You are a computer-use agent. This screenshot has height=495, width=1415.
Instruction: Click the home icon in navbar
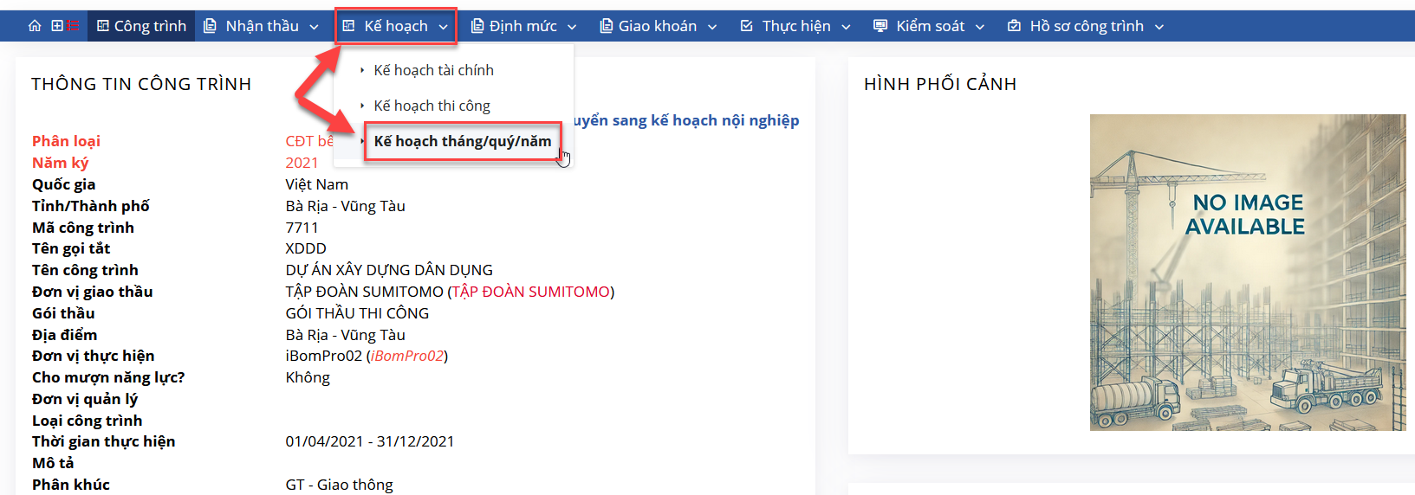[x=35, y=26]
